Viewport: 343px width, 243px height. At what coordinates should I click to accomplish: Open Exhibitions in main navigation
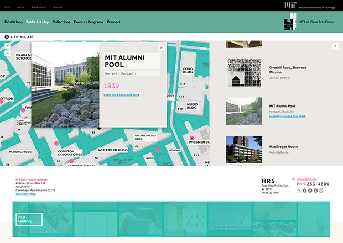[14, 22]
